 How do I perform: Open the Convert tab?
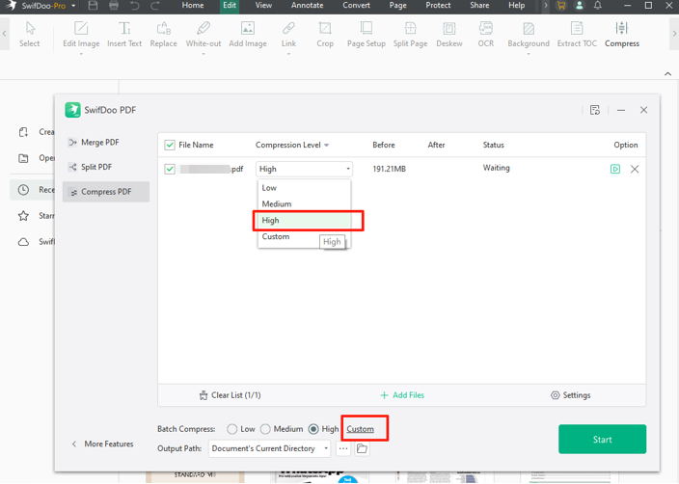pyautogui.click(x=357, y=6)
